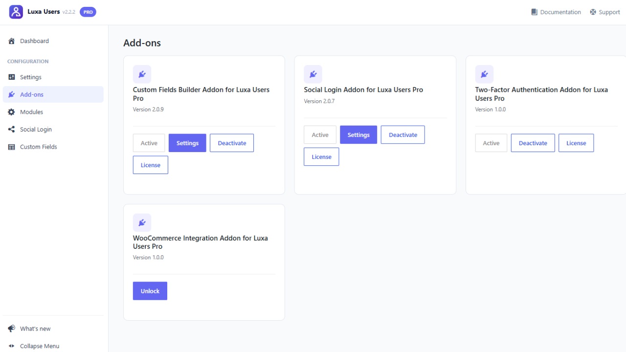Click the Version 2.0.7 text

319,101
